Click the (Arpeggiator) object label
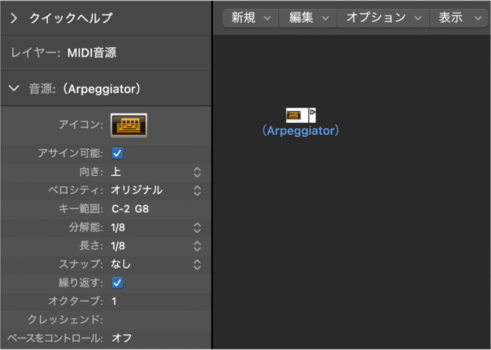This screenshot has width=491, height=350. 300,131
